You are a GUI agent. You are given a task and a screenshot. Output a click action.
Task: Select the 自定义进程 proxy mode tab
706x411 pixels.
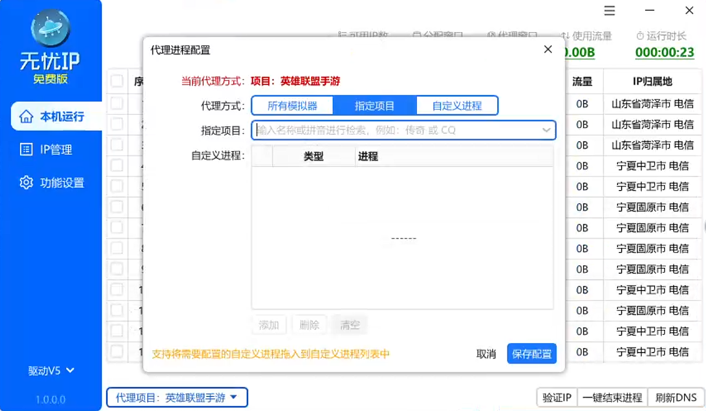pyautogui.click(x=457, y=106)
